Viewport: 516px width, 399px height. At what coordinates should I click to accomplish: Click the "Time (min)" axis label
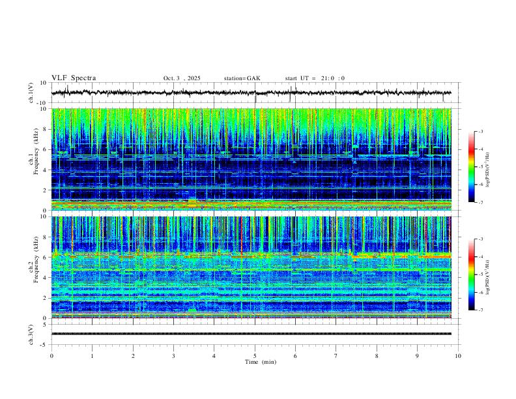(x=261, y=362)
